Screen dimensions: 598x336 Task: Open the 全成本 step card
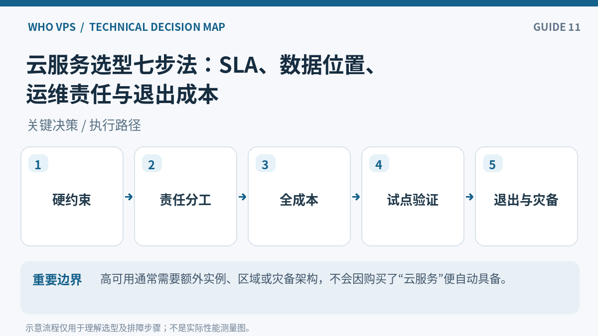299,196
